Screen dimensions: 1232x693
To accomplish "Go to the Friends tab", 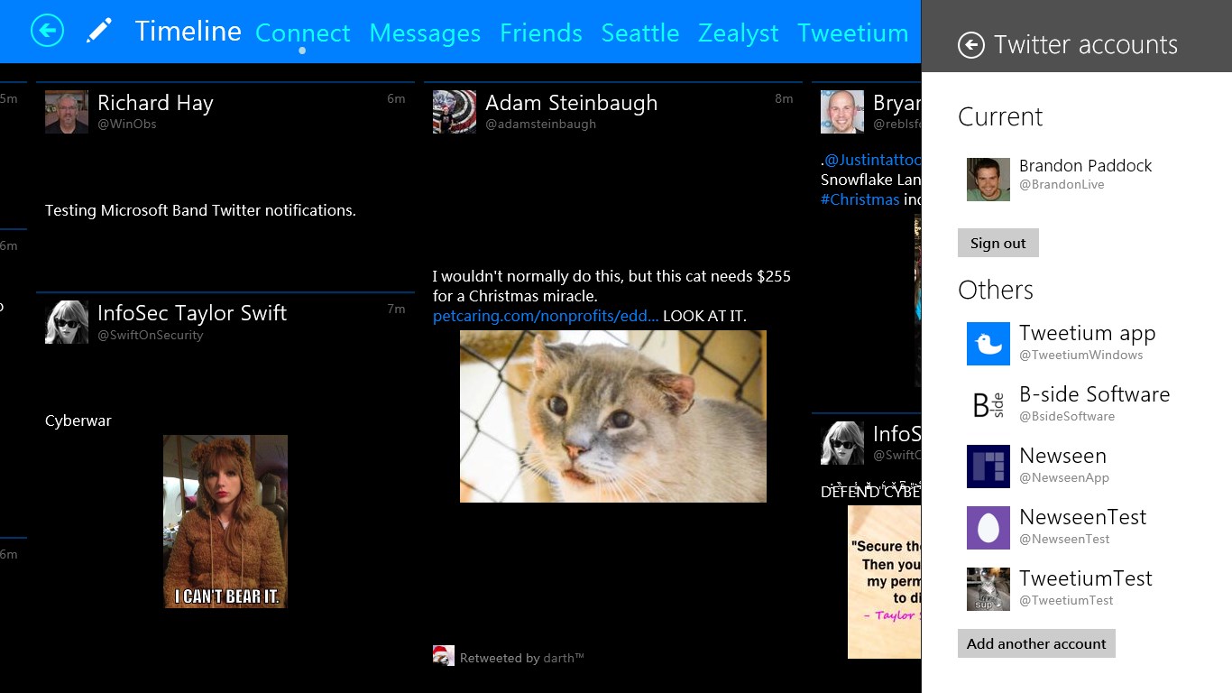I will pyautogui.click(x=540, y=33).
